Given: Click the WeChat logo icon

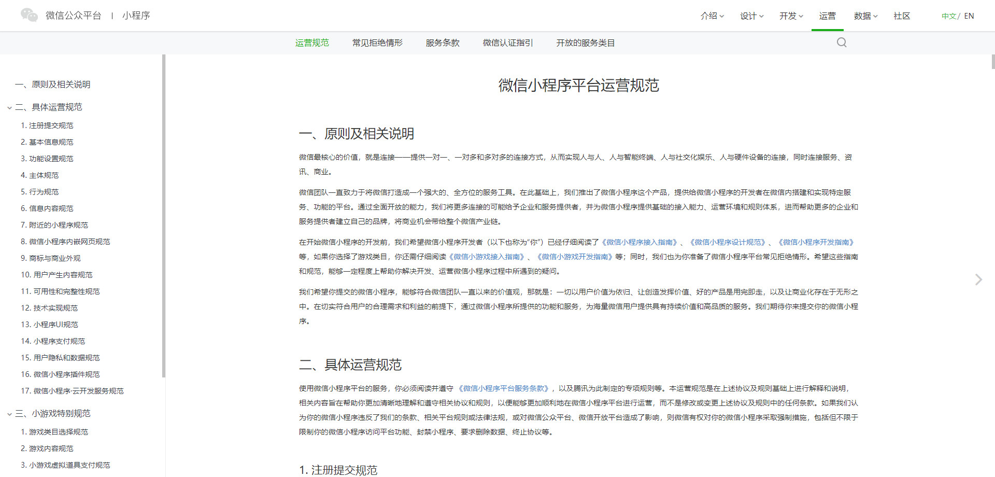Looking at the screenshot, I should [29, 15].
